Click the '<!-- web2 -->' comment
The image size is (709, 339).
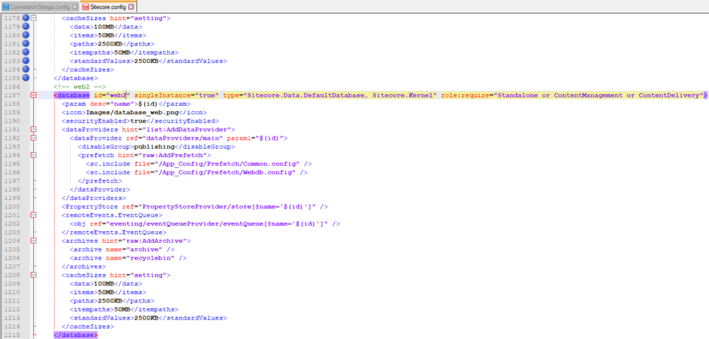(x=80, y=86)
